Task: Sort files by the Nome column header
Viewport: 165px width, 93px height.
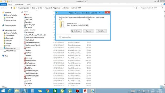Action: coord(26,12)
